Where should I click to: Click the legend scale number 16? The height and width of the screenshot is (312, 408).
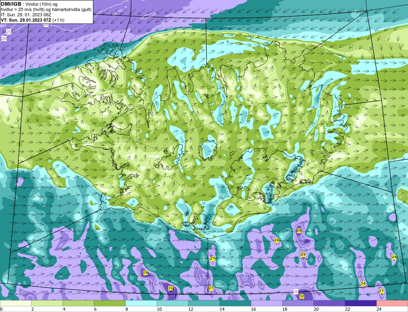pyautogui.click(x=253, y=309)
